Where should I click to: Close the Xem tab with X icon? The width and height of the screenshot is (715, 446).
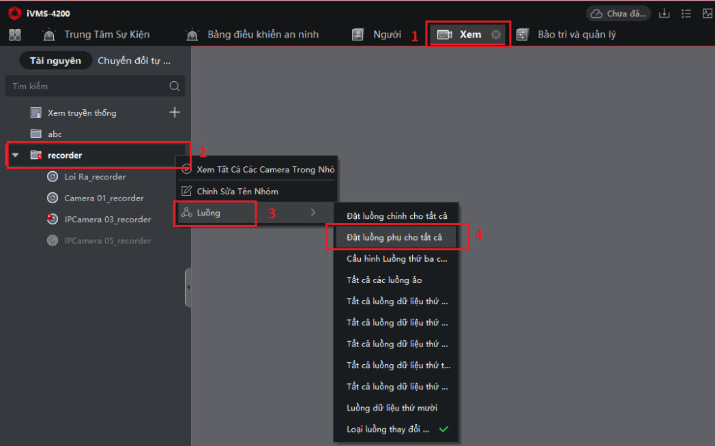tap(496, 35)
